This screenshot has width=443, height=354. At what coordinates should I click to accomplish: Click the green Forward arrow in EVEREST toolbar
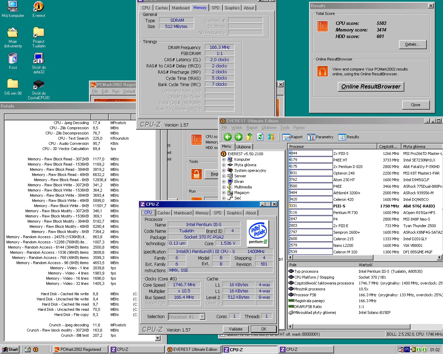(x=238, y=137)
